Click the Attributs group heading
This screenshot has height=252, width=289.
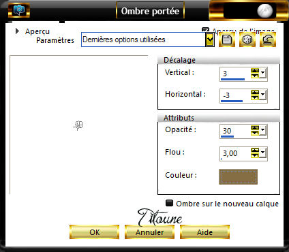pos(179,118)
